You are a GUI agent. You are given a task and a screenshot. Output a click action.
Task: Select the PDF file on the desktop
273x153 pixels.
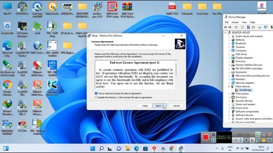172,8
